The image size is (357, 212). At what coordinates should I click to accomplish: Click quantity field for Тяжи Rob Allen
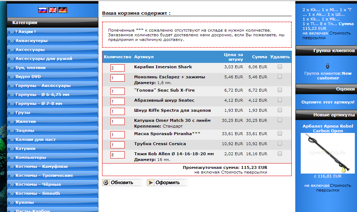[118, 155]
